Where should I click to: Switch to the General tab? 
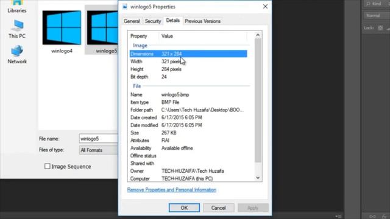[132, 21]
